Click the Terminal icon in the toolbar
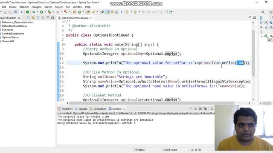Image resolution: width=273 pixels, height=153 pixels. 16,12
